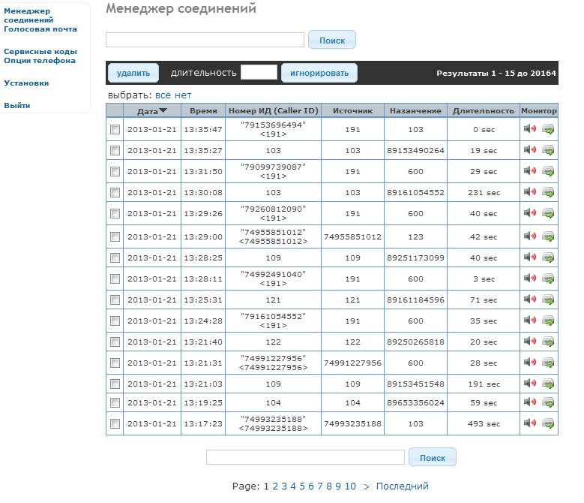This screenshot has height=503, width=584.
Task: Tick the checkbox for the 13:35:47 call
Action: (x=115, y=130)
